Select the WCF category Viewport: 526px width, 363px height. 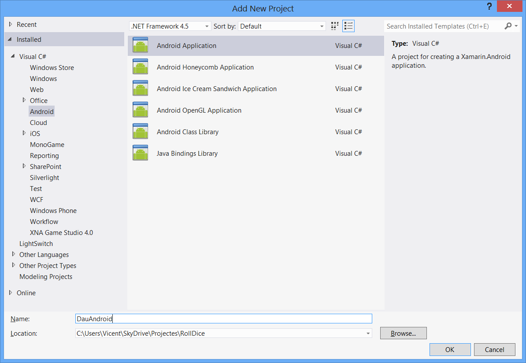(x=36, y=200)
